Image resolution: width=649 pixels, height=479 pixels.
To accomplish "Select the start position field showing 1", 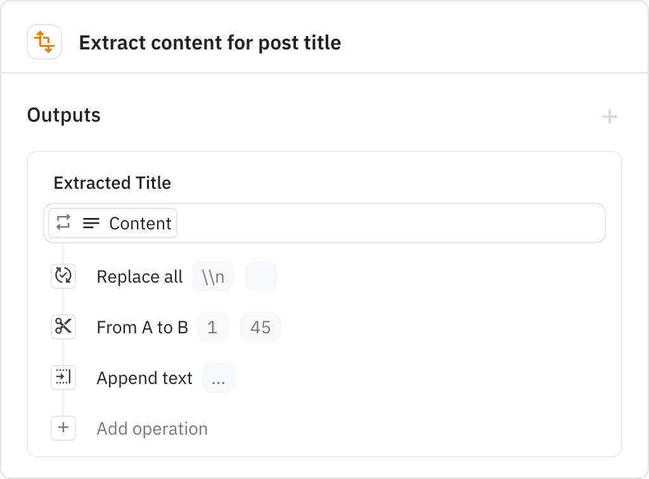I will click(x=212, y=327).
